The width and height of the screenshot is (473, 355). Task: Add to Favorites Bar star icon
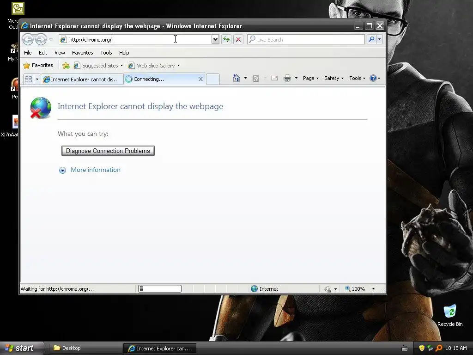[66, 65]
